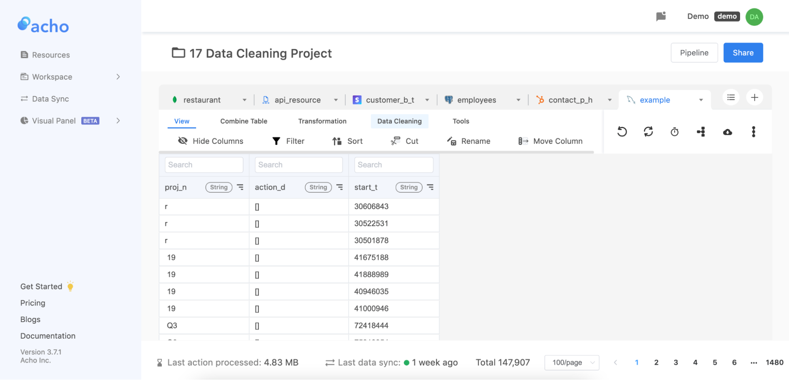Image resolution: width=789 pixels, height=380 pixels.
Task: Select the Hide Columns eye icon
Action: [x=183, y=141]
